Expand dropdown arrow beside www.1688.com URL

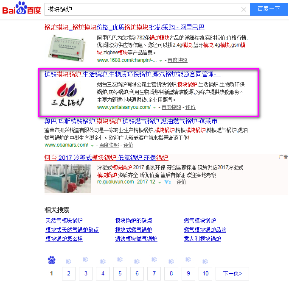click(x=161, y=61)
